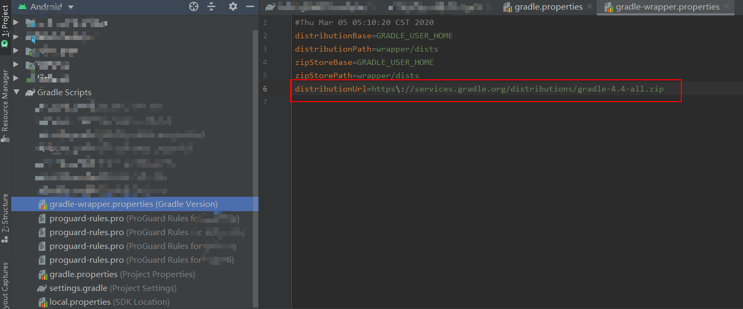
Task: Click 'gradle-4.4-all.zip' in the URL
Action: pos(621,89)
